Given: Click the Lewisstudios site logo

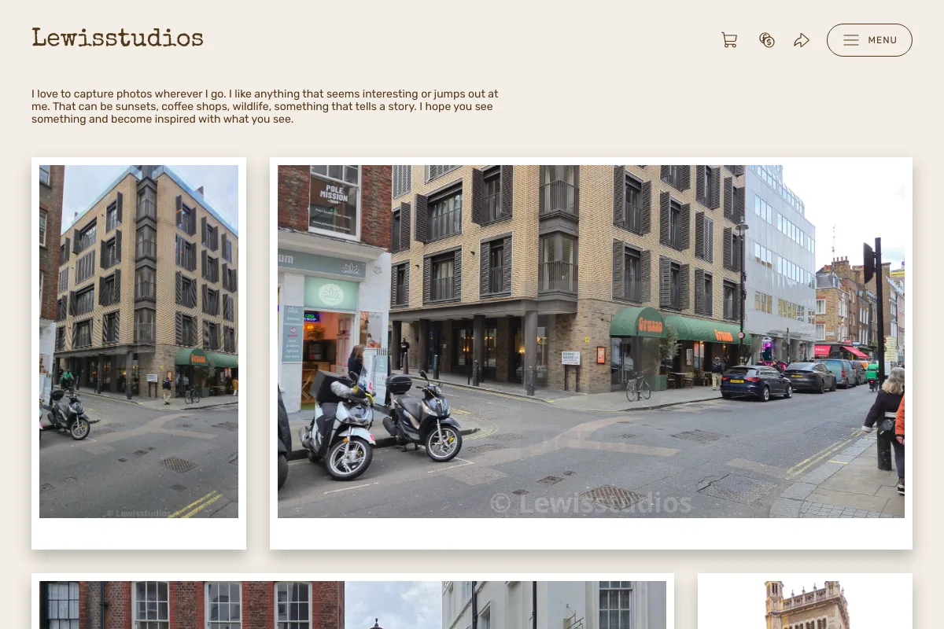Looking at the screenshot, I should [x=117, y=38].
